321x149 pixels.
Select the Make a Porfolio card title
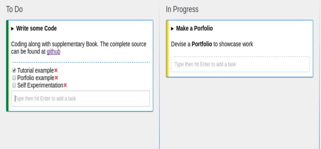click(194, 28)
